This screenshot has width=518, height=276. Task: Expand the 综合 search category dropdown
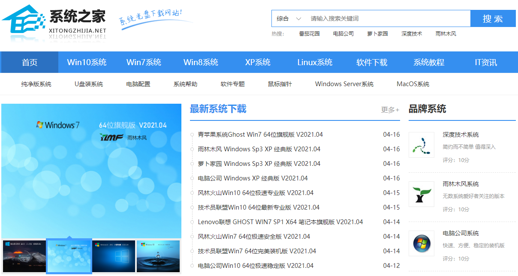coord(289,18)
